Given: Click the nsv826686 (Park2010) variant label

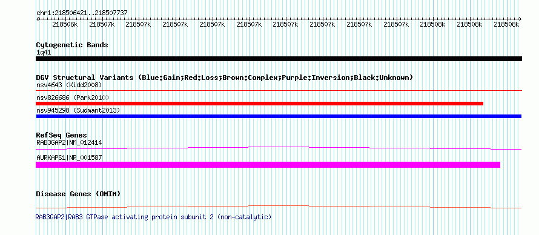Looking at the screenshot, I should (x=73, y=98).
